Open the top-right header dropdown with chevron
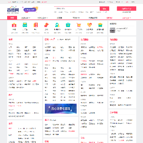This screenshot has width=143, height=143. click(119, 2)
